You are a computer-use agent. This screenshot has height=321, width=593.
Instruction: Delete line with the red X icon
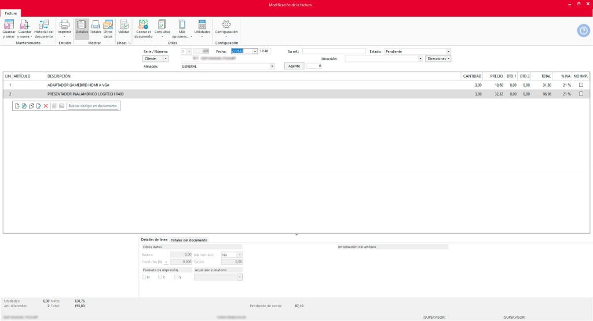tap(46, 106)
